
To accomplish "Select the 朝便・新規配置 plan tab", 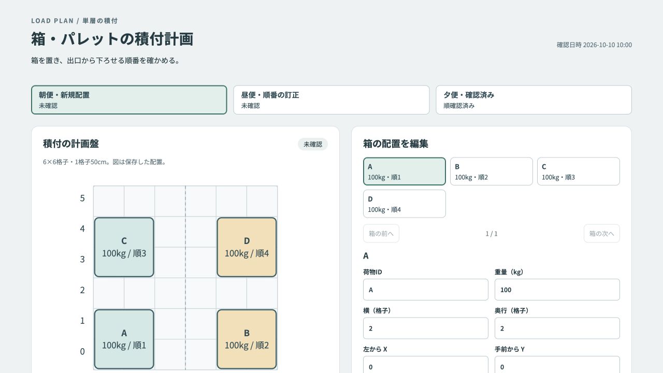I will tap(129, 100).
